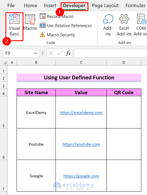Select the empty QR Code cell for Youtube
This screenshot has height=195, width=147.
coord(124,144)
